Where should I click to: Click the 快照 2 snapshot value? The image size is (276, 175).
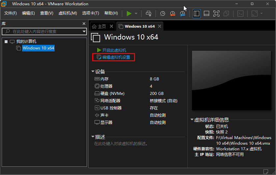pyautogui.click(x=222, y=132)
